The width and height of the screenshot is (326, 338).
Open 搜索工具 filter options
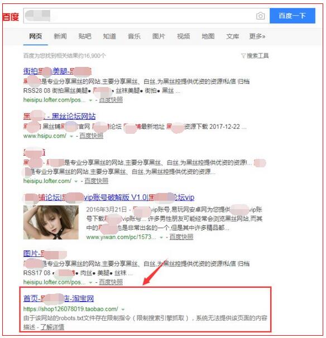[255, 56]
